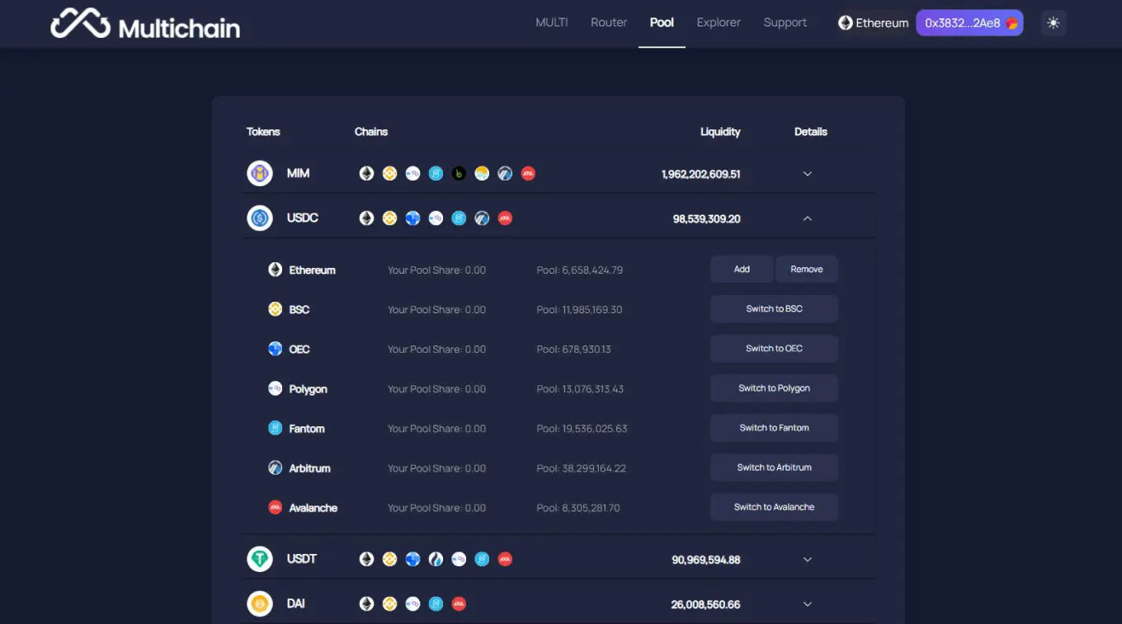Viewport: 1122px width, 624px height.
Task: Click the USDT token icon
Action: [x=260, y=559]
